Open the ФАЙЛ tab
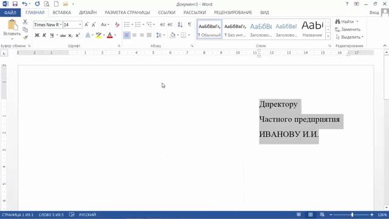The height and width of the screenshot is (219, 389). pos(10,12)
